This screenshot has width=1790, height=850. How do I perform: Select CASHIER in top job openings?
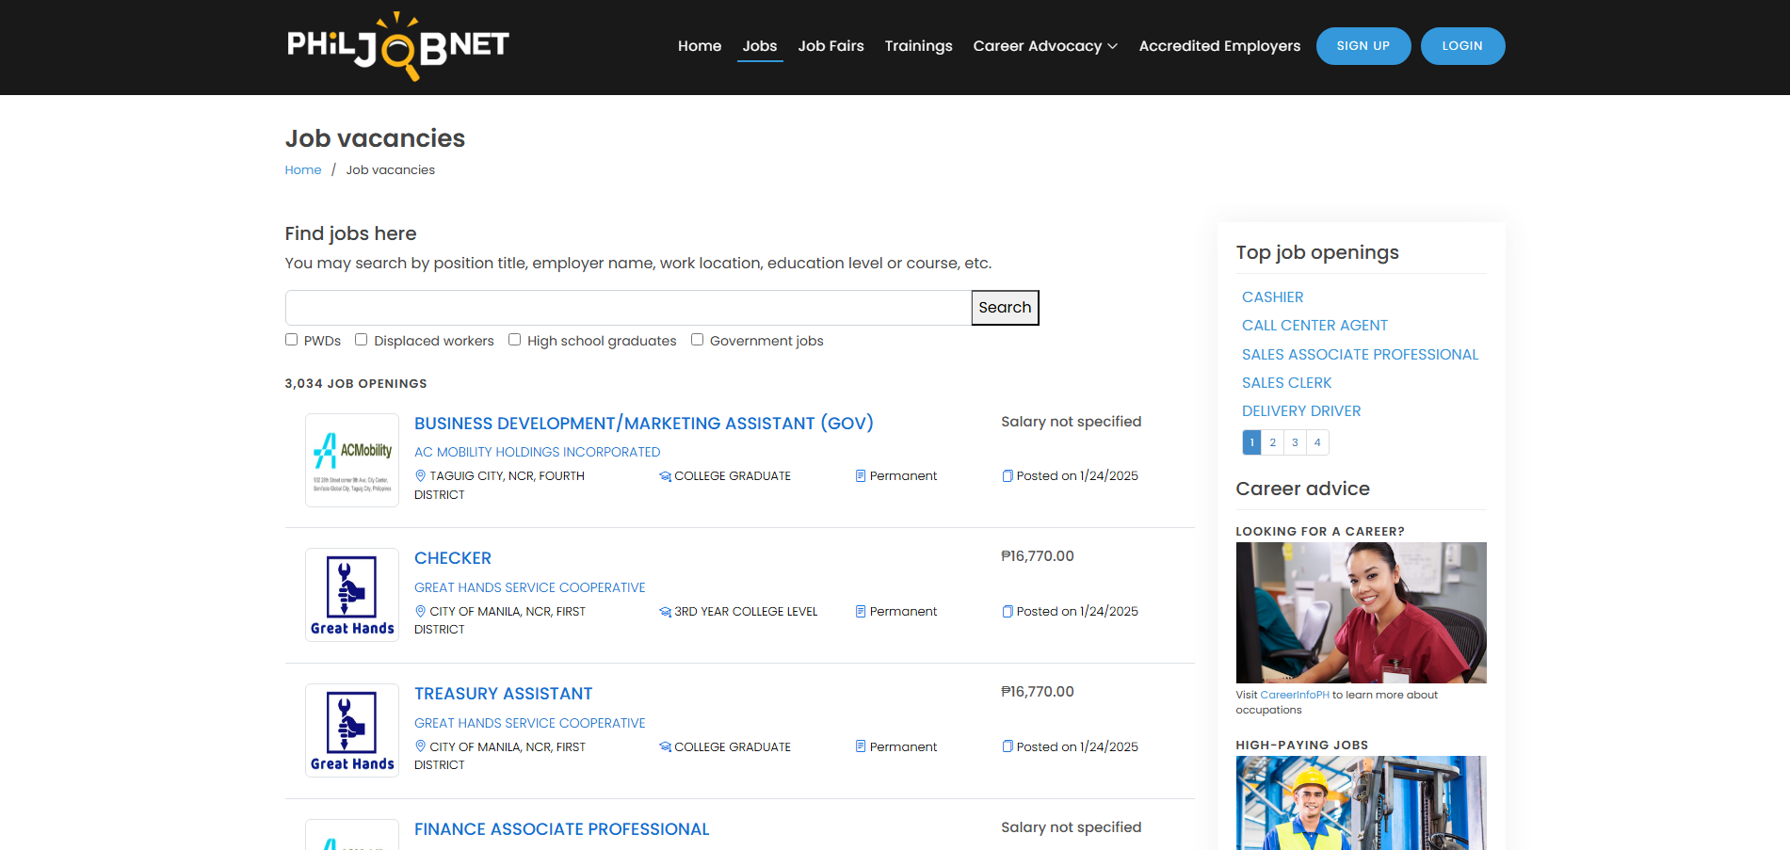click(x=1273, y=297)
